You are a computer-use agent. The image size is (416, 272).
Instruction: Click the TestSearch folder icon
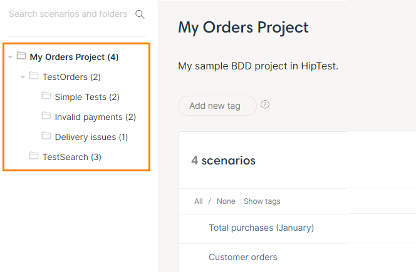tap(34, 156)
